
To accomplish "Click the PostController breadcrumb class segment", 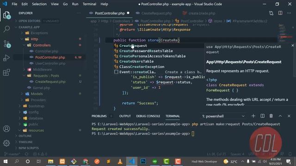I will click(x=192, y=21).
